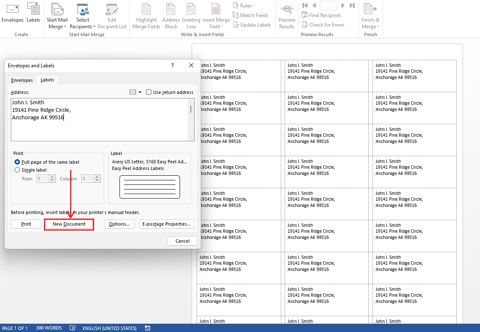Open label Options dialog
480x332 pixels.
click(x=119, y=224)
